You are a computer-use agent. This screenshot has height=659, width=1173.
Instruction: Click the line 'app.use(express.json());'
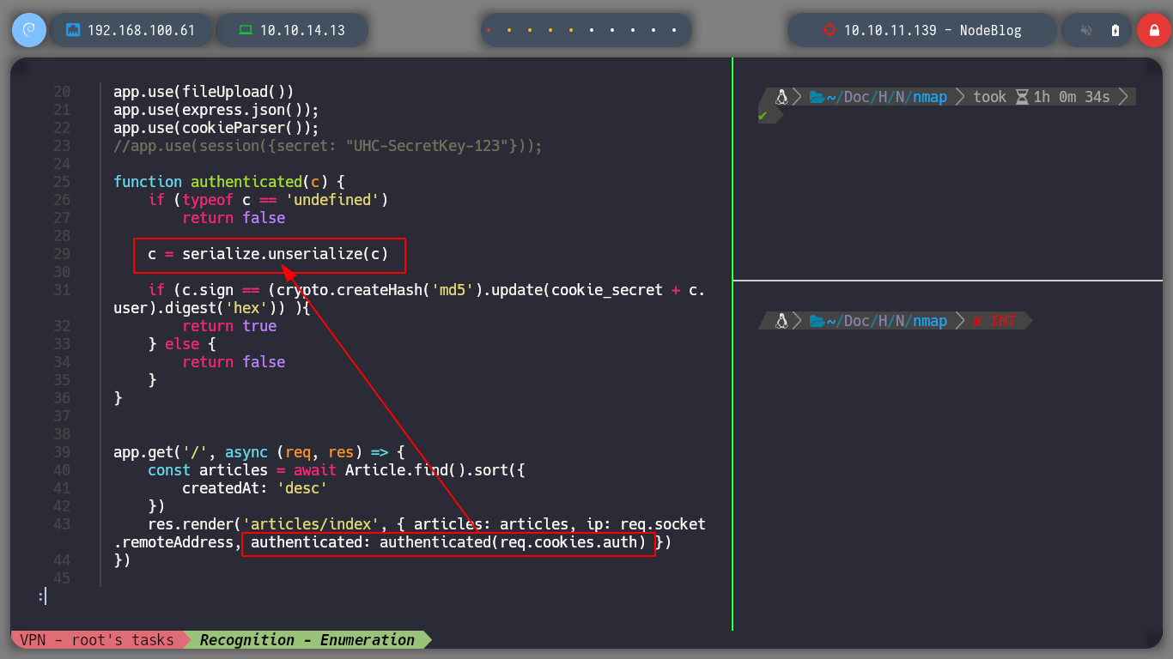216,110
